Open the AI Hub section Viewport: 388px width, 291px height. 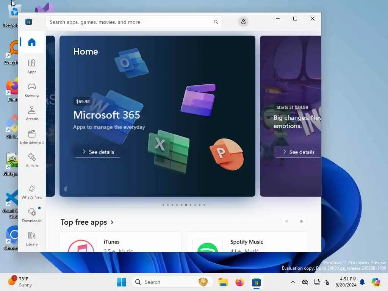(x=32, y=160)
